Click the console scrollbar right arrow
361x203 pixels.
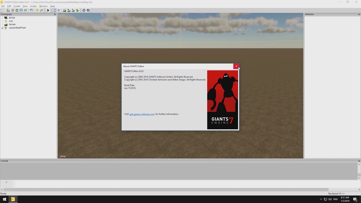pos(359,189)
